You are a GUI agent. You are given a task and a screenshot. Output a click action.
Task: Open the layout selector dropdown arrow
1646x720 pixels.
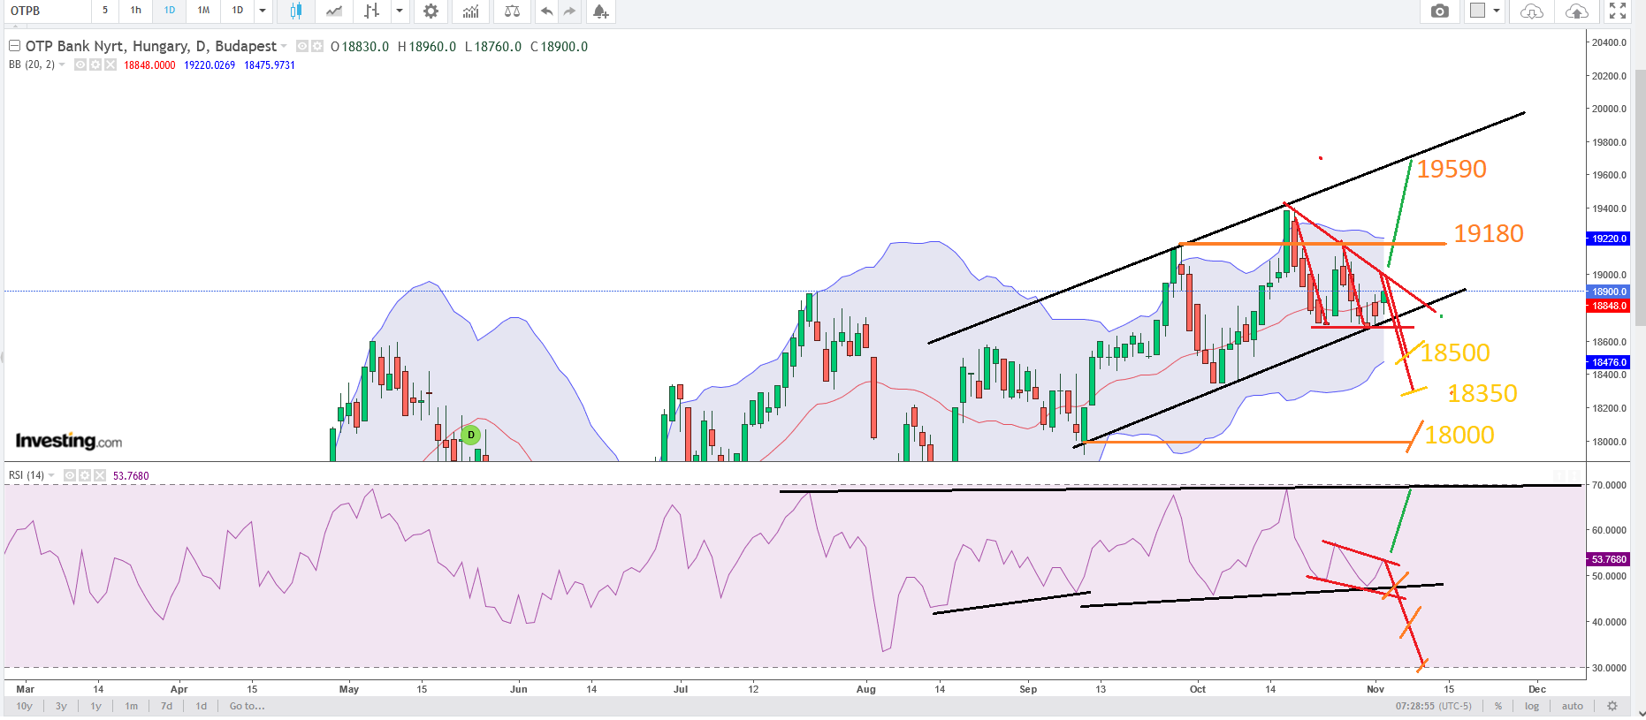click(1497, 11)
